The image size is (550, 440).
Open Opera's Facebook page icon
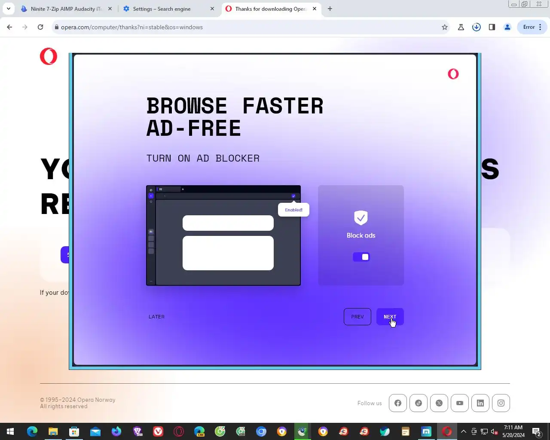point(398,403)
